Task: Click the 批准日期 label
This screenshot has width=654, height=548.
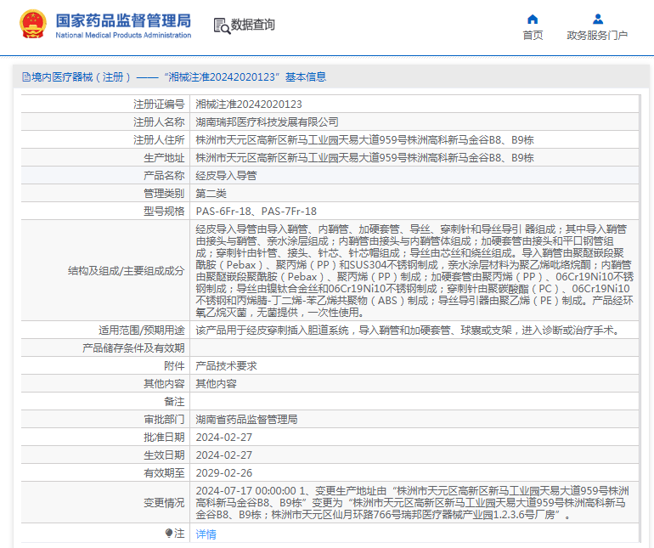Action: coord(164,437)
